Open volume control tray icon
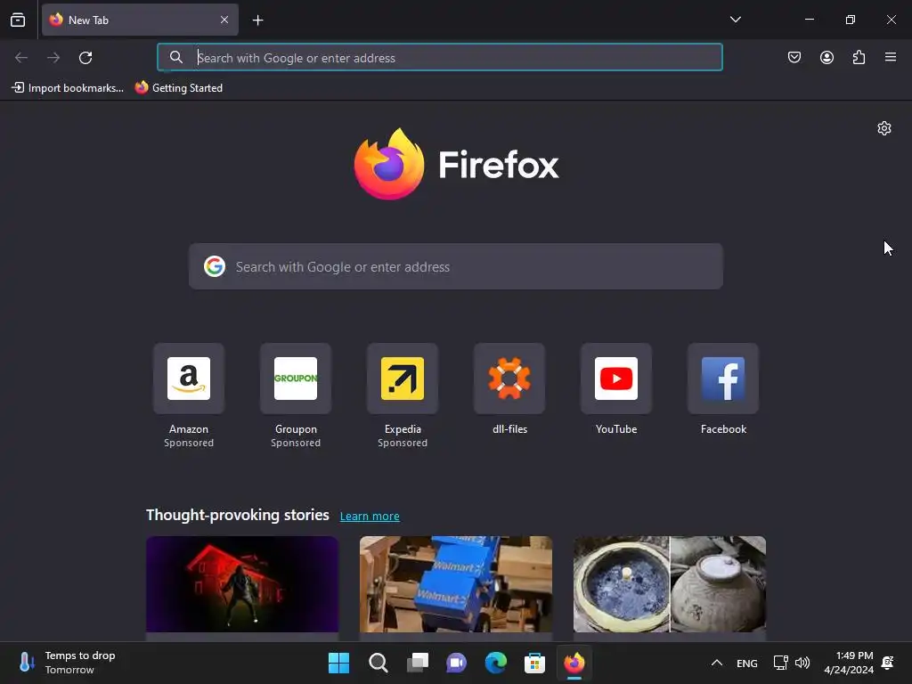The height and width of the screenshot is (684, 912). tap(802, 663)
